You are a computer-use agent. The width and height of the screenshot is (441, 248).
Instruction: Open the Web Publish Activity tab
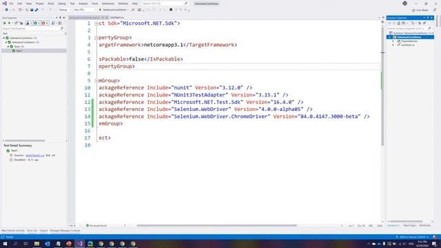tap(13, 231)
